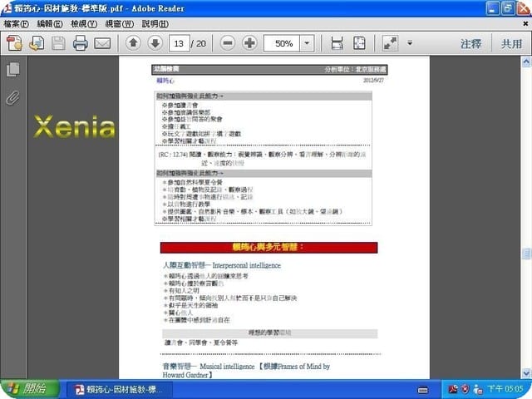Click the Create PDF toolbar icon
Screen dimensions: 532x399
pyautogui.click(x=14, y=43)
